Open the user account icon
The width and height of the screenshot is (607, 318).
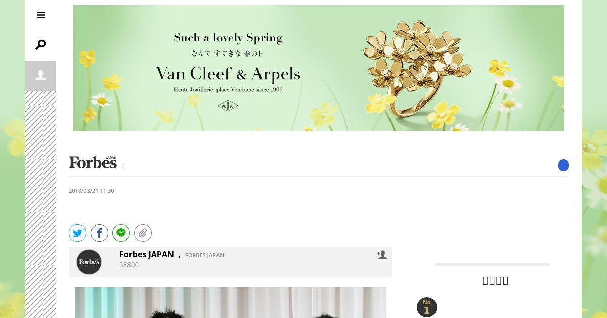40,76
